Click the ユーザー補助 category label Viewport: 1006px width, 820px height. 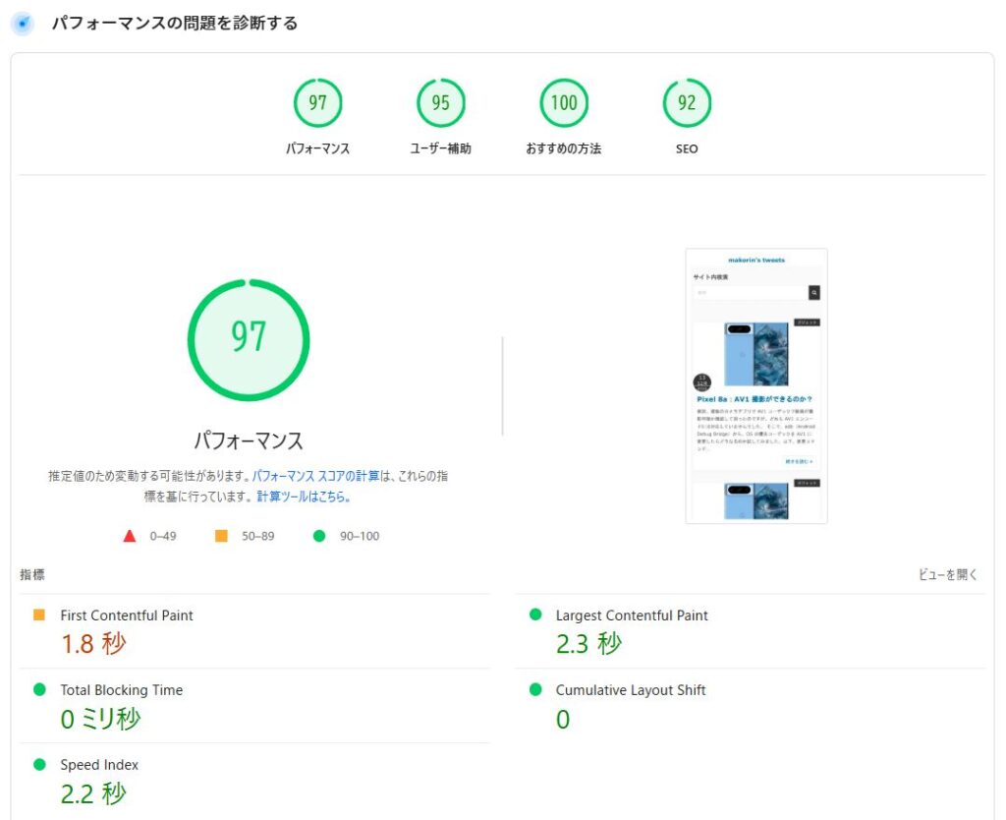(440, 149)
